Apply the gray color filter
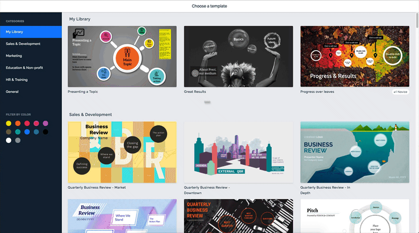 point(18,140)
